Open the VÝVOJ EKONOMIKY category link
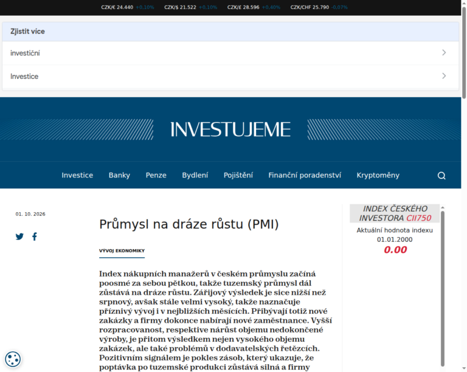 tap(122, 251)
